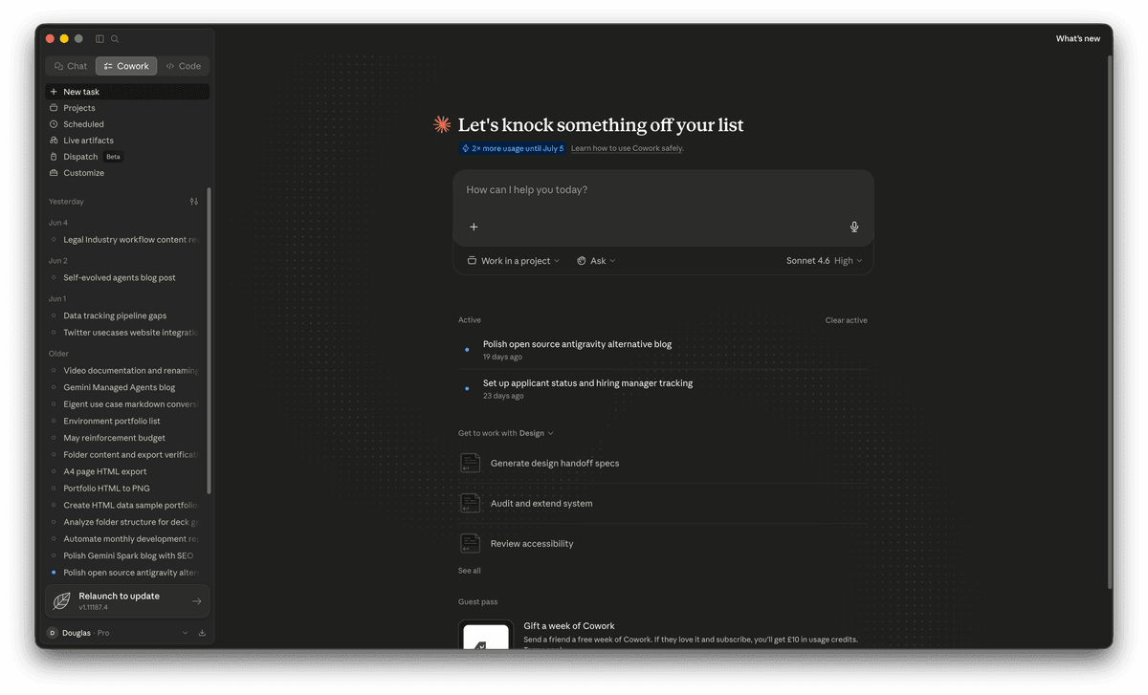Open Automate monthly development report task

pos(125,539)
